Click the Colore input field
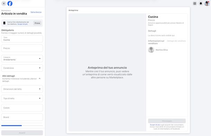 pyautogui.click(x=22, y=108)
